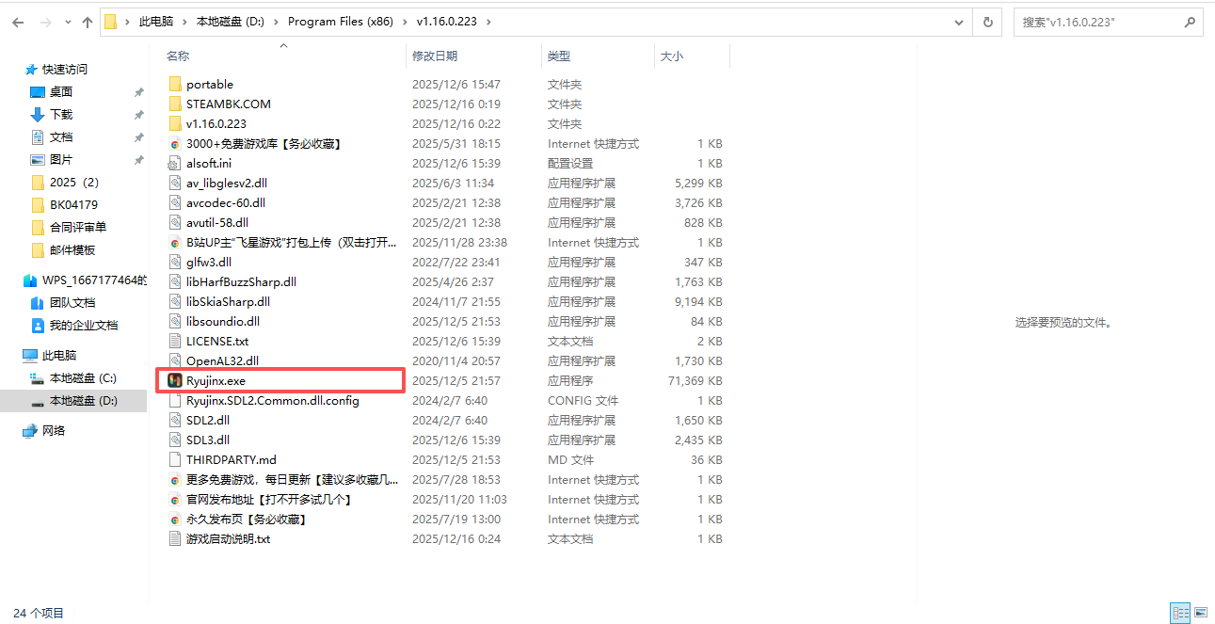Open address bar history dropdown
The image size is (1215, 624).
click(959, 22)
